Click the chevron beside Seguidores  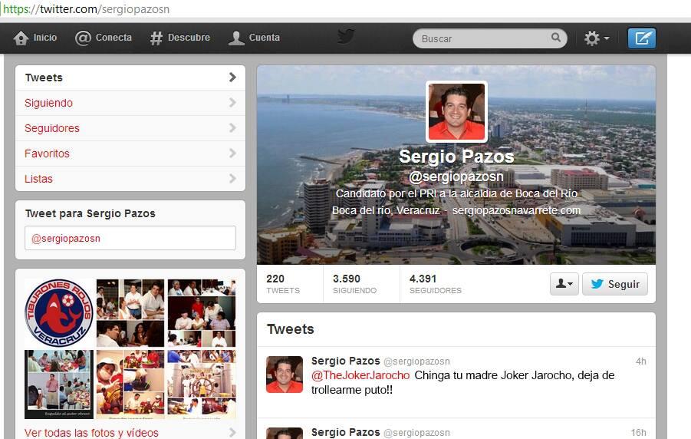[x=232, y=128]
